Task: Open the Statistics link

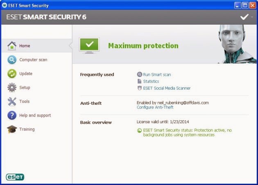Action: tap(151, 81)
